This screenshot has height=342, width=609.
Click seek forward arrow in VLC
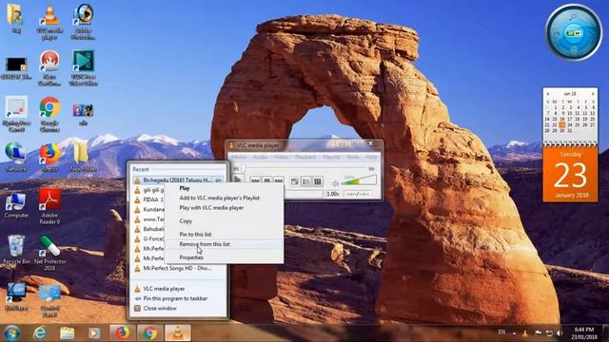tap(372, 169)
